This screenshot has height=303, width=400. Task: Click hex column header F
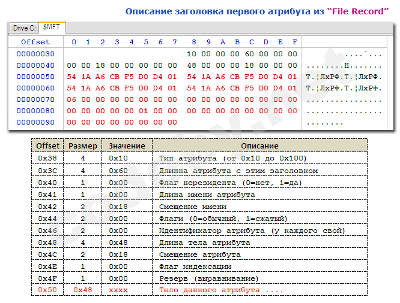pos(294,42)
